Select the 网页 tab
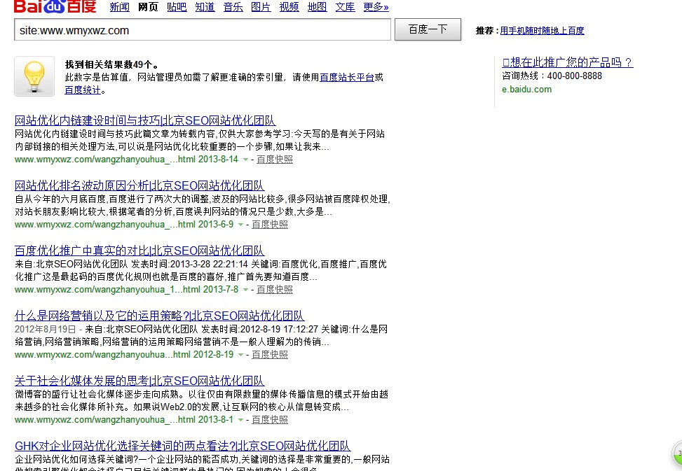Image resolution: width=682 pixels, height=471 pixels. click(x=148, y=7)
